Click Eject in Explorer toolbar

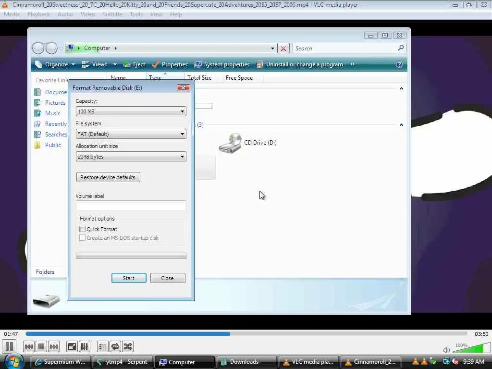135,64
